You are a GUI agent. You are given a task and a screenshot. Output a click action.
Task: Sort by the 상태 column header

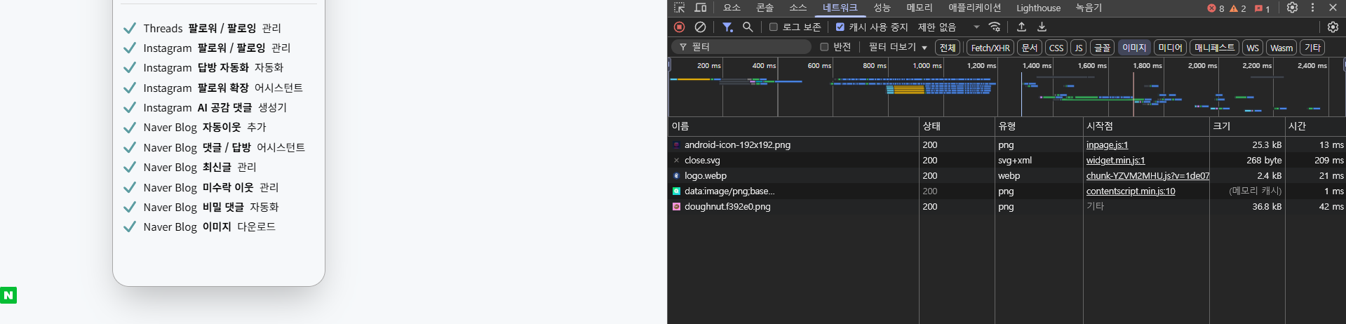click(x=957, y=126)
